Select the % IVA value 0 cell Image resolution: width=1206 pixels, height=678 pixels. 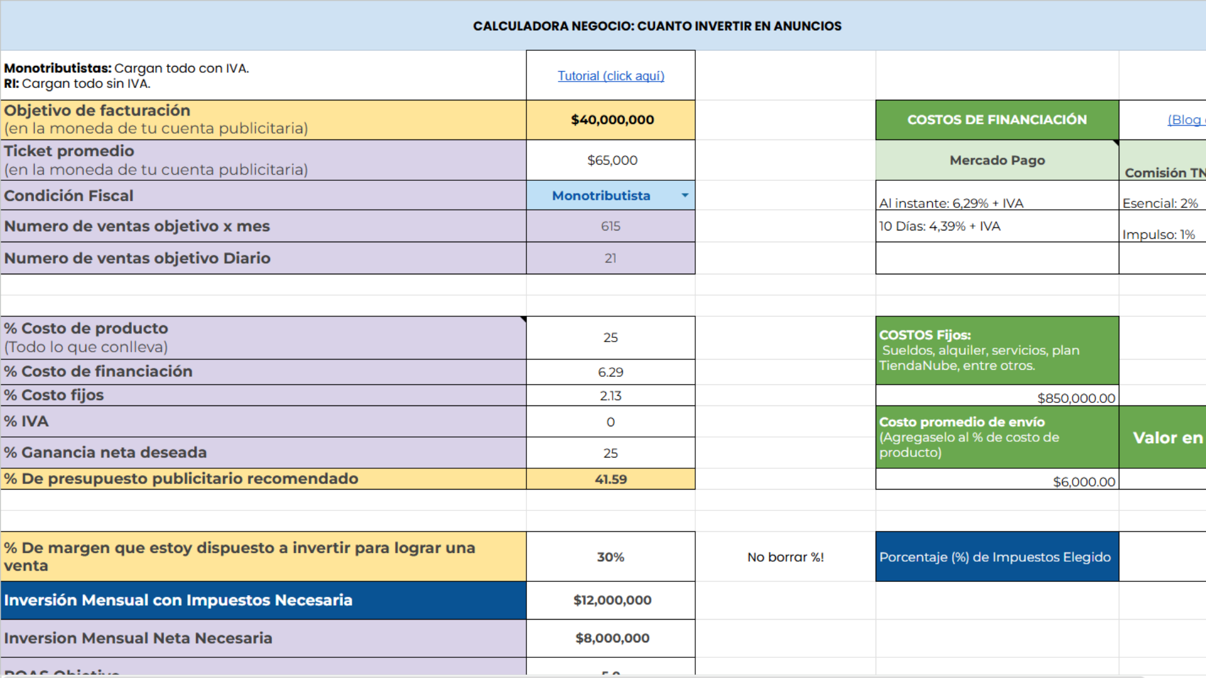pos(610,422)
